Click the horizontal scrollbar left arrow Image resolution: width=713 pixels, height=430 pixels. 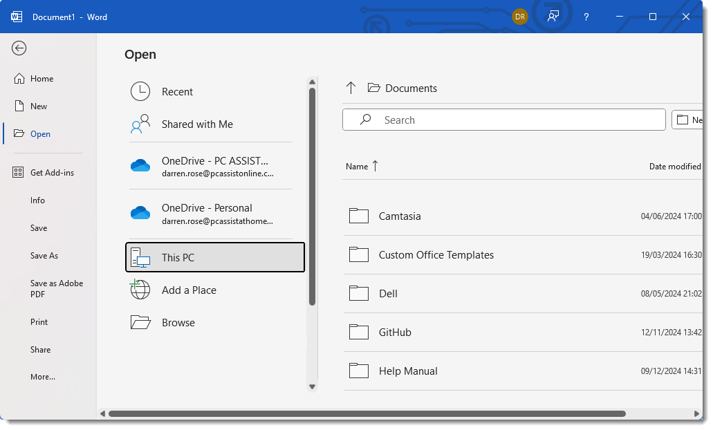tap(103, 414)
